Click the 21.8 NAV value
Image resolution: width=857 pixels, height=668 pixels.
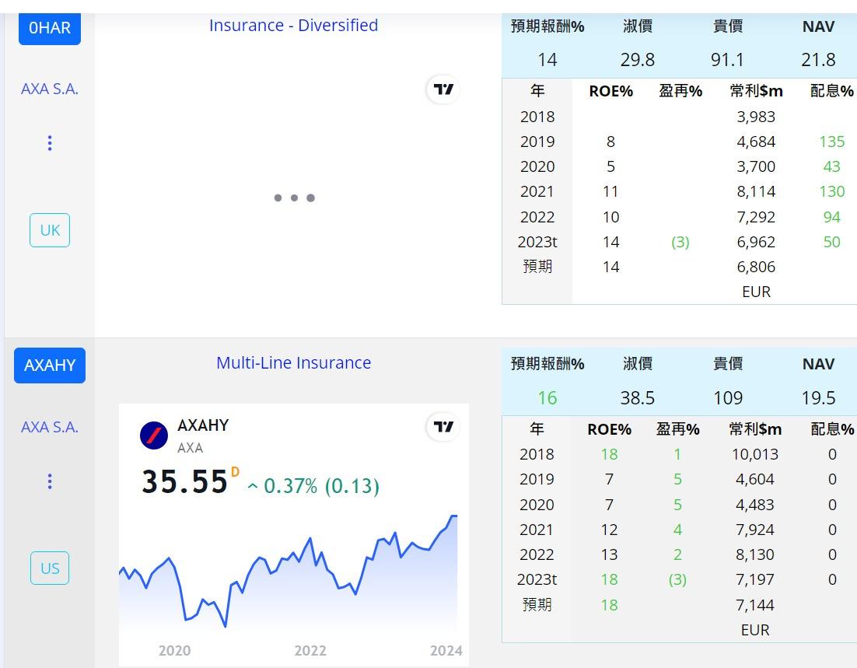click(x=818, y=60)
